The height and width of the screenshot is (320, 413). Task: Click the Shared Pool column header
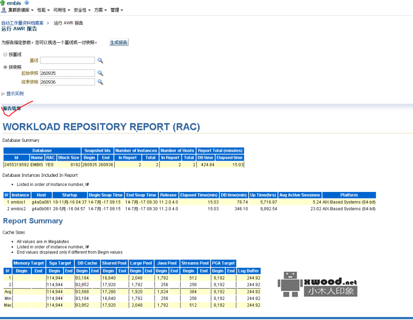point(114,263)
